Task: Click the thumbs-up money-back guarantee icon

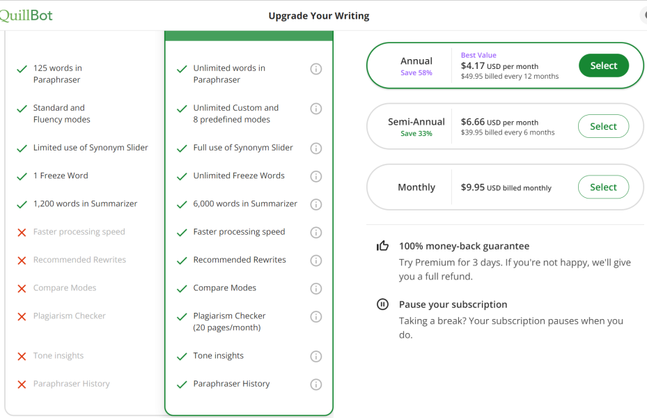Action: tap(382, 246)
